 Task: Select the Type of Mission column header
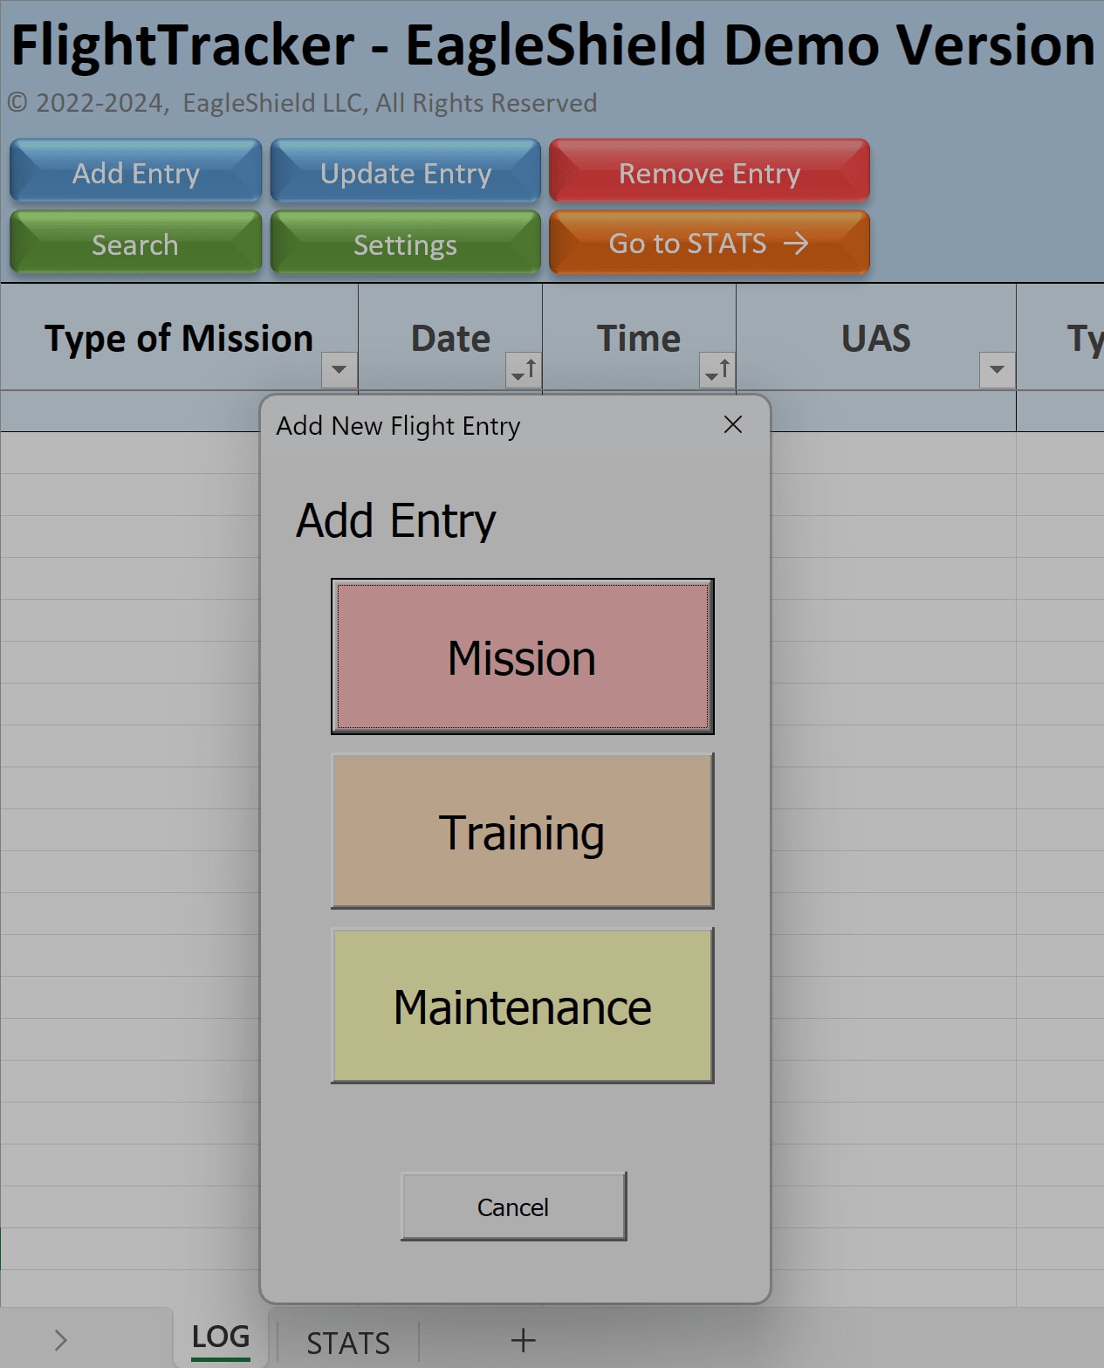pos(179,338)
